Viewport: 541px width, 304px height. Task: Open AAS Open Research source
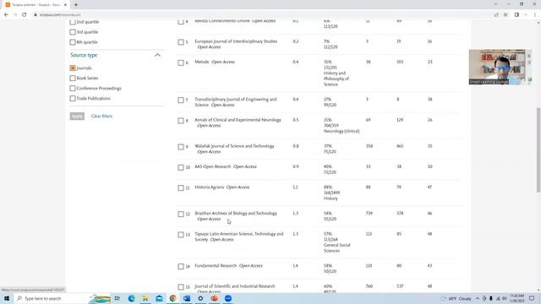coord(212,166)
